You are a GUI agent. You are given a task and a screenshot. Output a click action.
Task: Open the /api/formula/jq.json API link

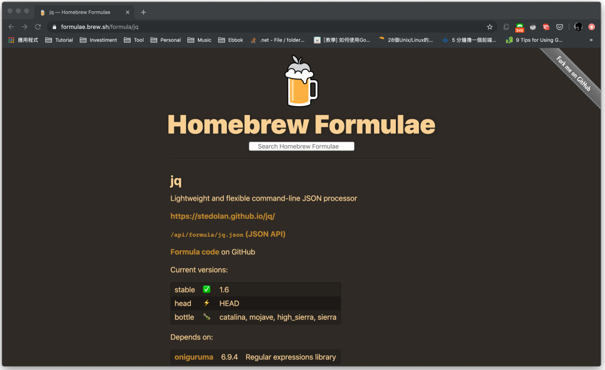point(227,234)
